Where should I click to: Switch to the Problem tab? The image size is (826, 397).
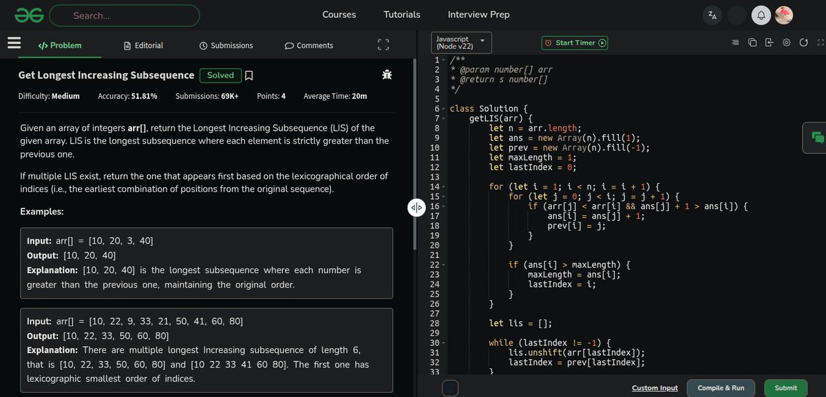[x=60, y=45]
